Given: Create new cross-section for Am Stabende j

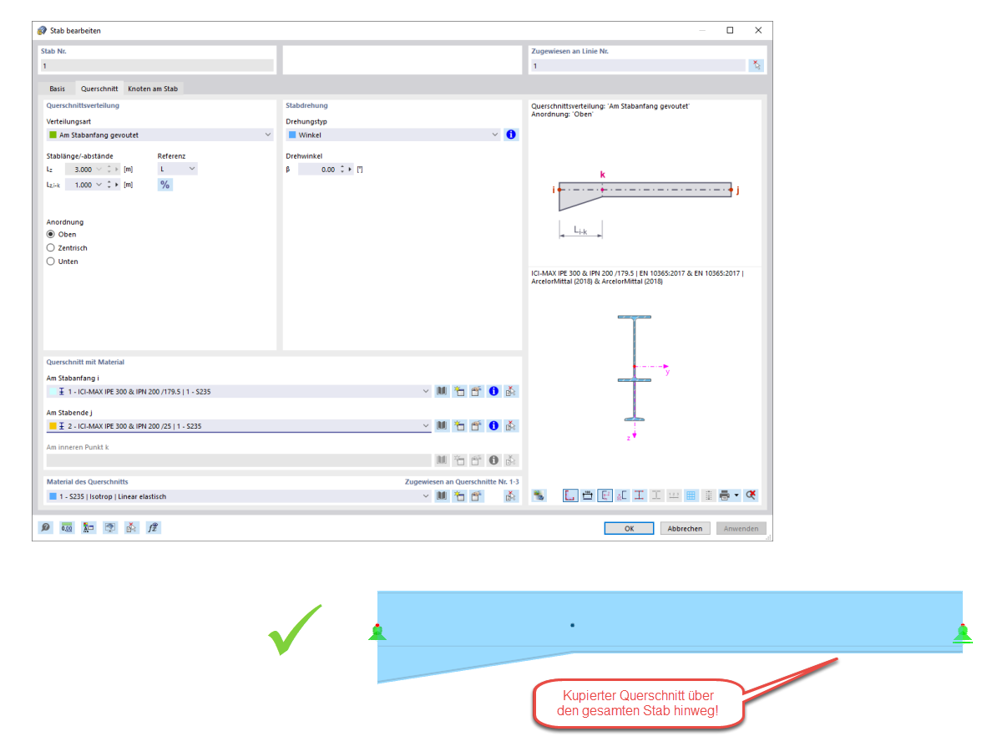Looking at the screenshot, I should 459,425.
